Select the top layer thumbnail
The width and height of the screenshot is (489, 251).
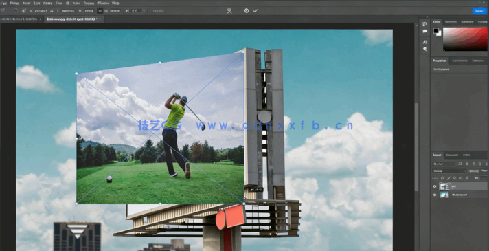pos(444,186)
